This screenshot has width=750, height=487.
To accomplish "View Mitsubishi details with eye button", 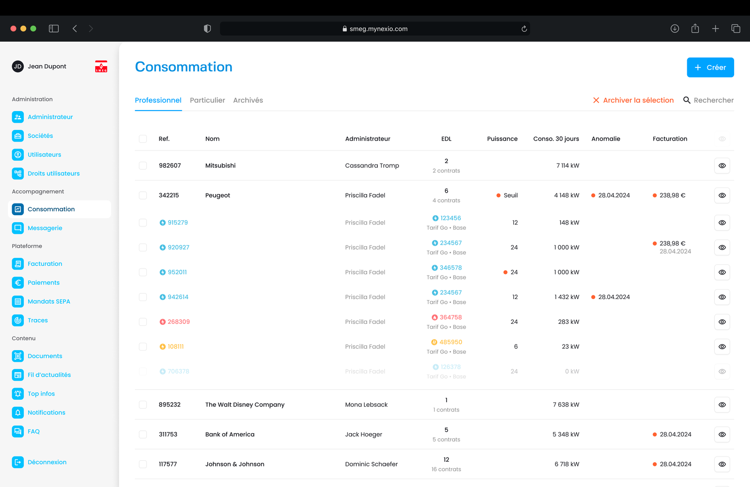I will (722, 165).
